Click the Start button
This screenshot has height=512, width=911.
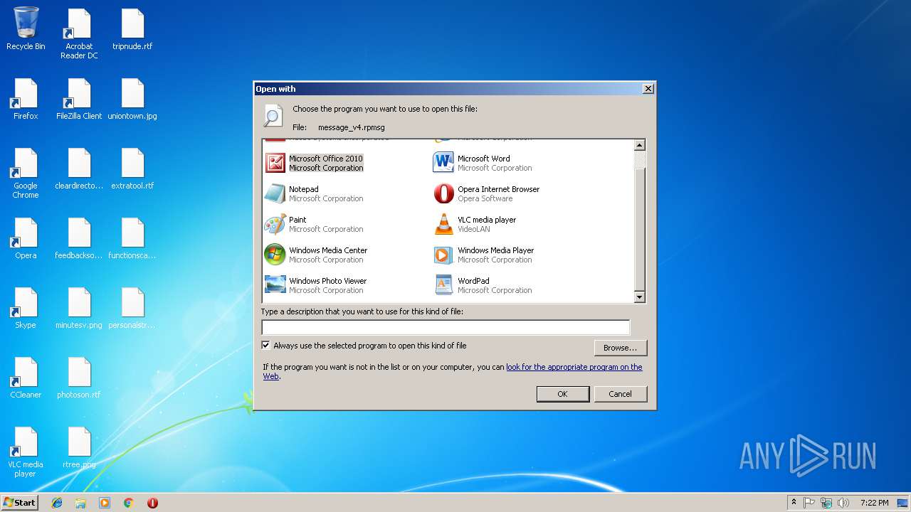click(x=20, y=503)
